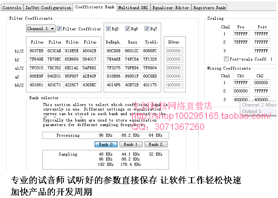Enable the Post-scale Coeff. checkbox
This screenshot has width=278, height=198.
226,59
